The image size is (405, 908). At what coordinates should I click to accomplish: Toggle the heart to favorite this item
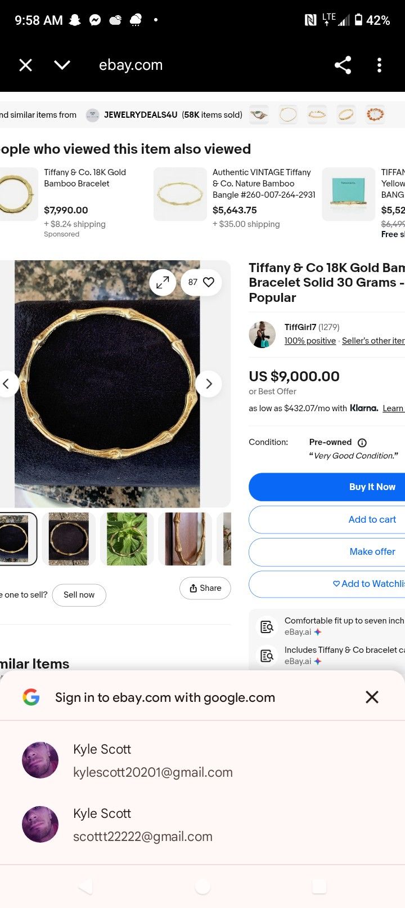pos(209,282)
